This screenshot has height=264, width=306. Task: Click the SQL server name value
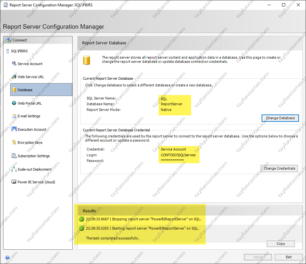[x=164, y=99]
